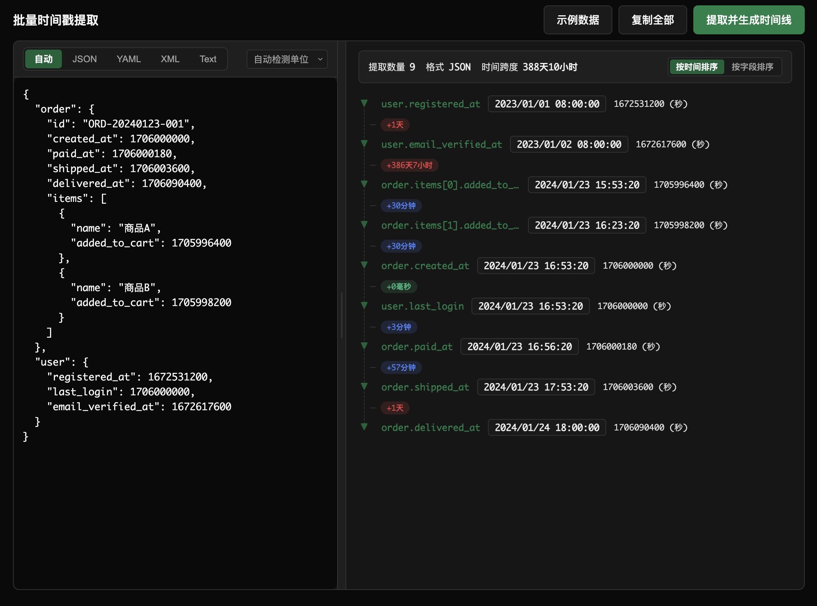Click the triangle marker beside user.registered_at
817x606 pixels.
pyautogui.click(x=364, y=103)
